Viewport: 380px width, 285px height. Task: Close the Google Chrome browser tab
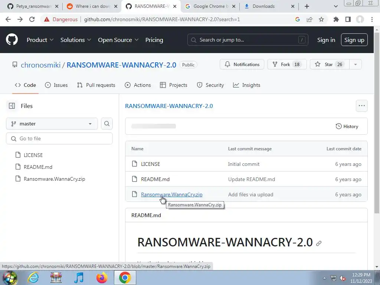pyautogui.click(x=234, y=6)
